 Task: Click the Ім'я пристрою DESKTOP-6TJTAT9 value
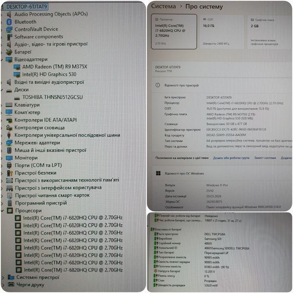pyautogui.click(x=219, y=98)
